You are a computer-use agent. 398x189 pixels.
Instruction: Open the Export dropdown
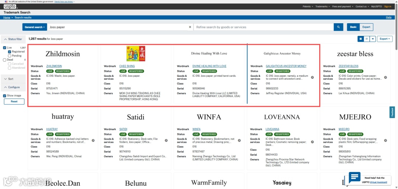385,39
